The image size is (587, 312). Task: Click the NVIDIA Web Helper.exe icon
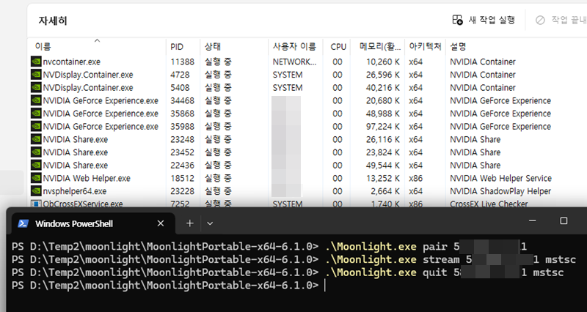point(36,178)
